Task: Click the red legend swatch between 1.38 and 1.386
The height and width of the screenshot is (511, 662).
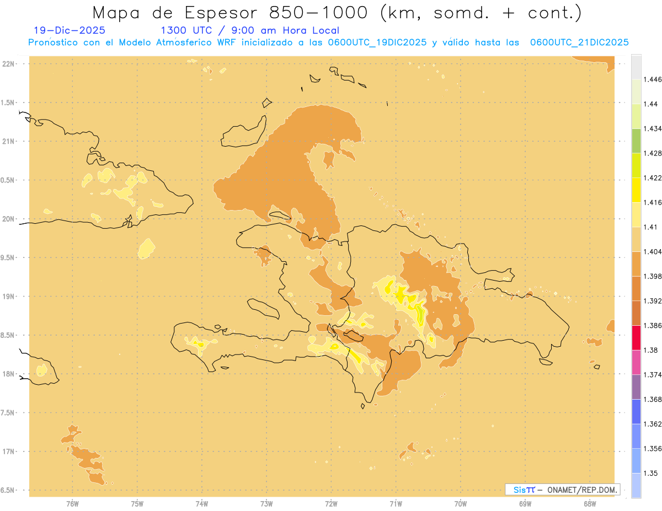Action: 636,337
